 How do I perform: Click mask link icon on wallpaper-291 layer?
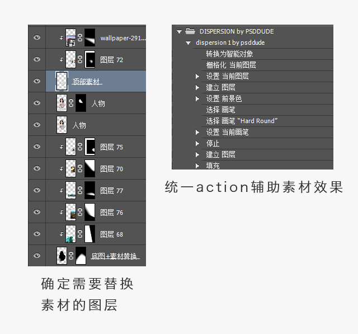tap(80, 37)
